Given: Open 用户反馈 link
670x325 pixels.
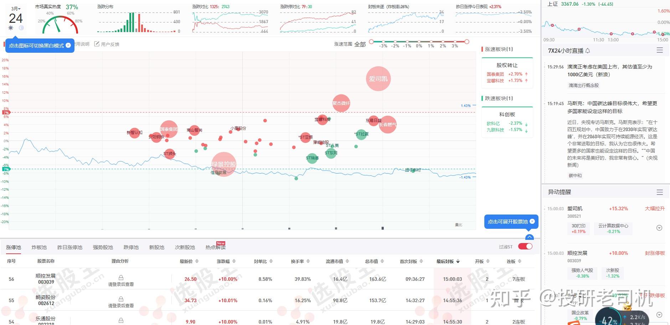Looking at the screenshot, I should coord(110,44).
